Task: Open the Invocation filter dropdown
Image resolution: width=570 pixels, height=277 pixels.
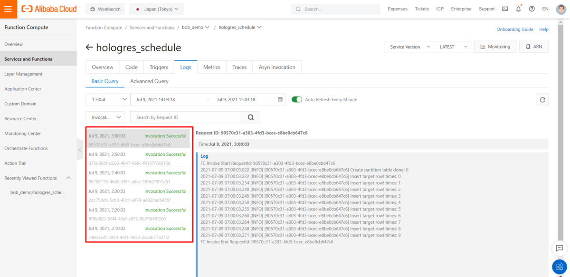Action: [104, 117]
